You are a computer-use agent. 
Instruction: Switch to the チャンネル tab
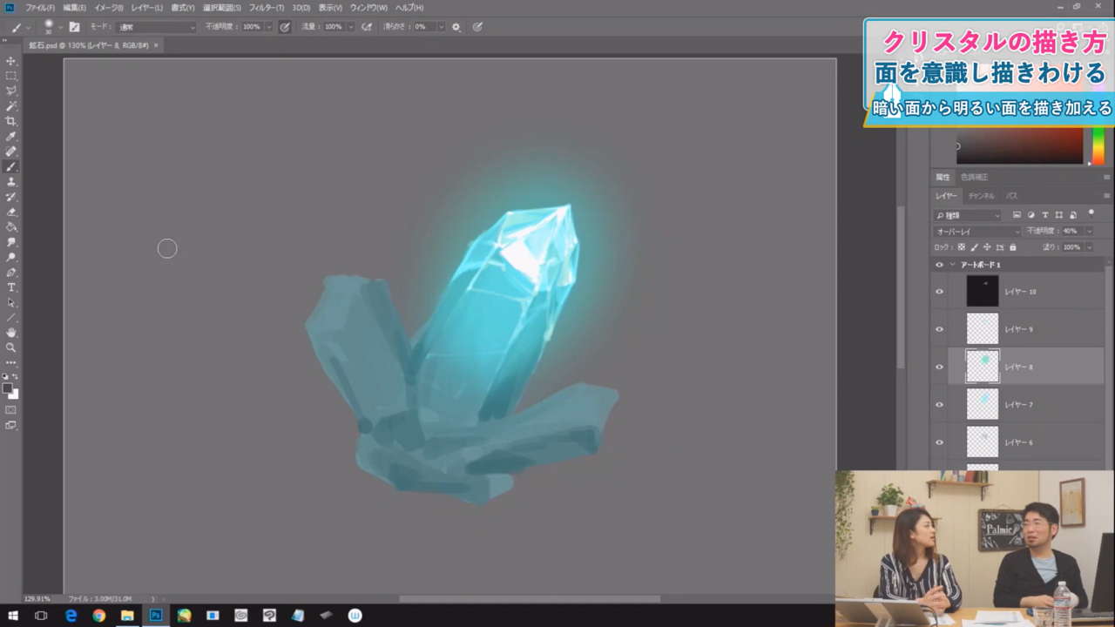[x=981, y=196]
